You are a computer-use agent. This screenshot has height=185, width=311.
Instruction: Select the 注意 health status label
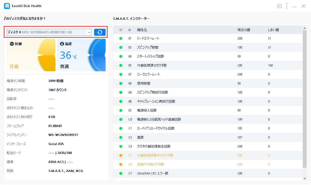pyautogui.click(x=14, y=66)
